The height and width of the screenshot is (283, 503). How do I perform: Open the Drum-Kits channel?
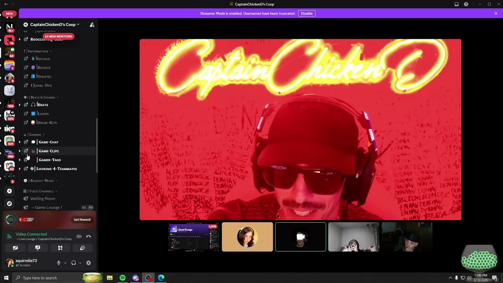pyautogui.click(x=58, y=123)
